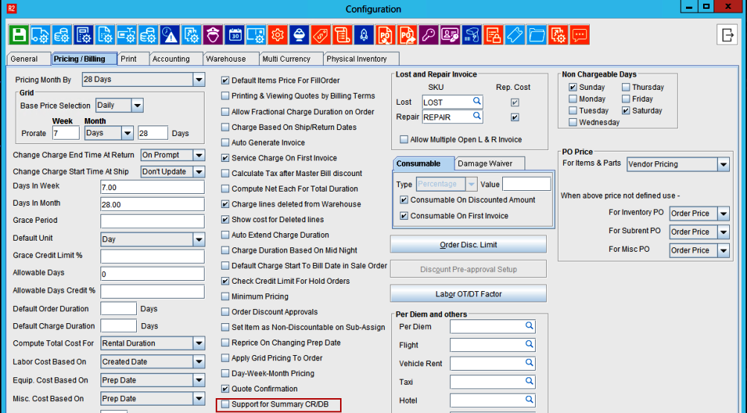Image resolution: width=747 pixels, height=413 pixels.
Task: Uncheck Quote Confirmation option
Action: point(225,389)
